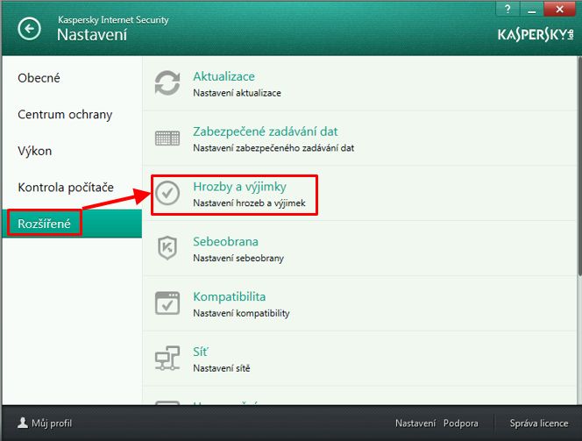Image resolution: width=582 pixels, height=441 pixels.
Task: Open Správa licence in bottom bar
Action: tap(538, 423)
